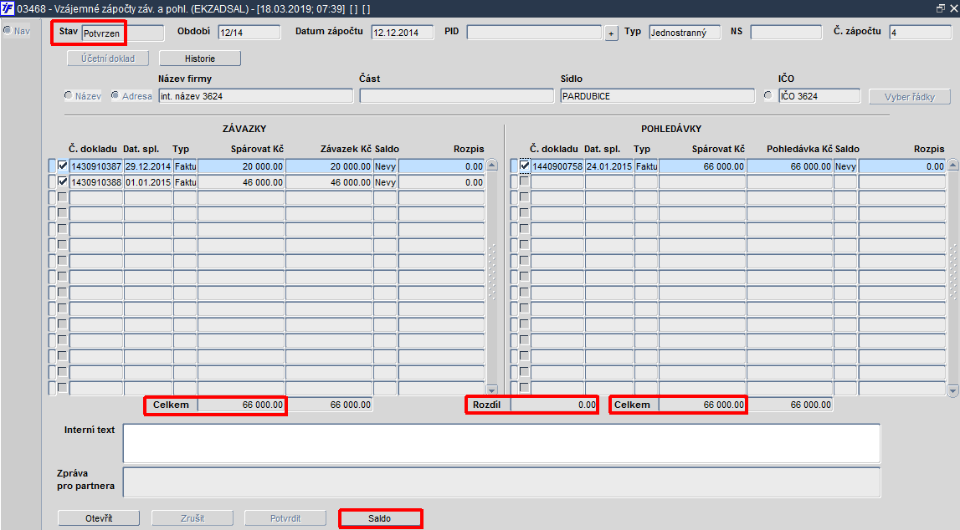Select document number 1430910388 cell

[x=96, y=182]
